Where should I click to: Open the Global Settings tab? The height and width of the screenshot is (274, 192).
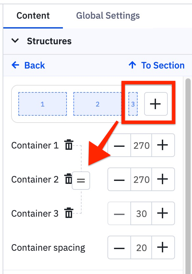[108, 15]
